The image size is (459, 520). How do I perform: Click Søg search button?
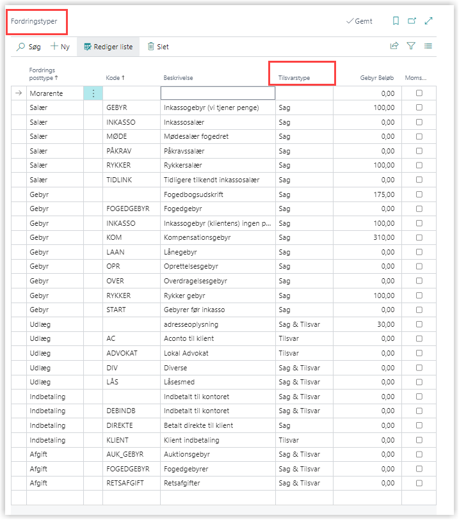tap(29, 47)
